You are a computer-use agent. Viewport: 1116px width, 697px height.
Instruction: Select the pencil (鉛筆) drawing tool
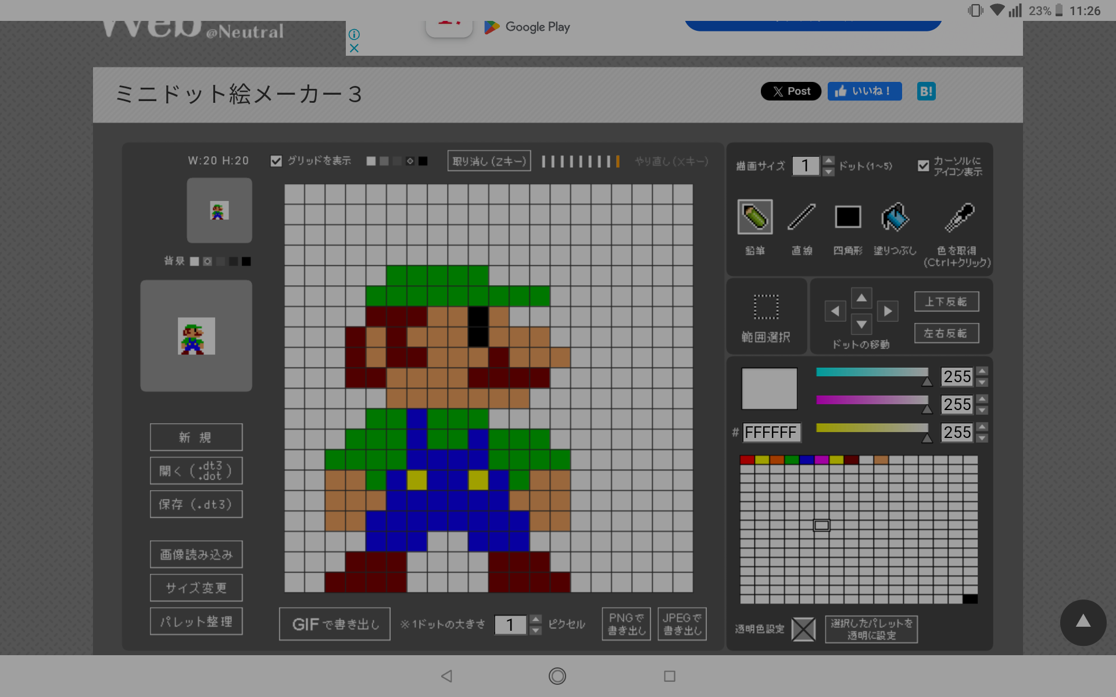(x=754, y=217)
